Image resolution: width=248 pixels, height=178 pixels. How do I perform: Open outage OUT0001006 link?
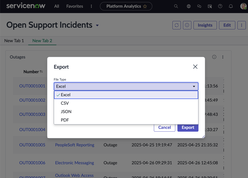coord(32,163)
